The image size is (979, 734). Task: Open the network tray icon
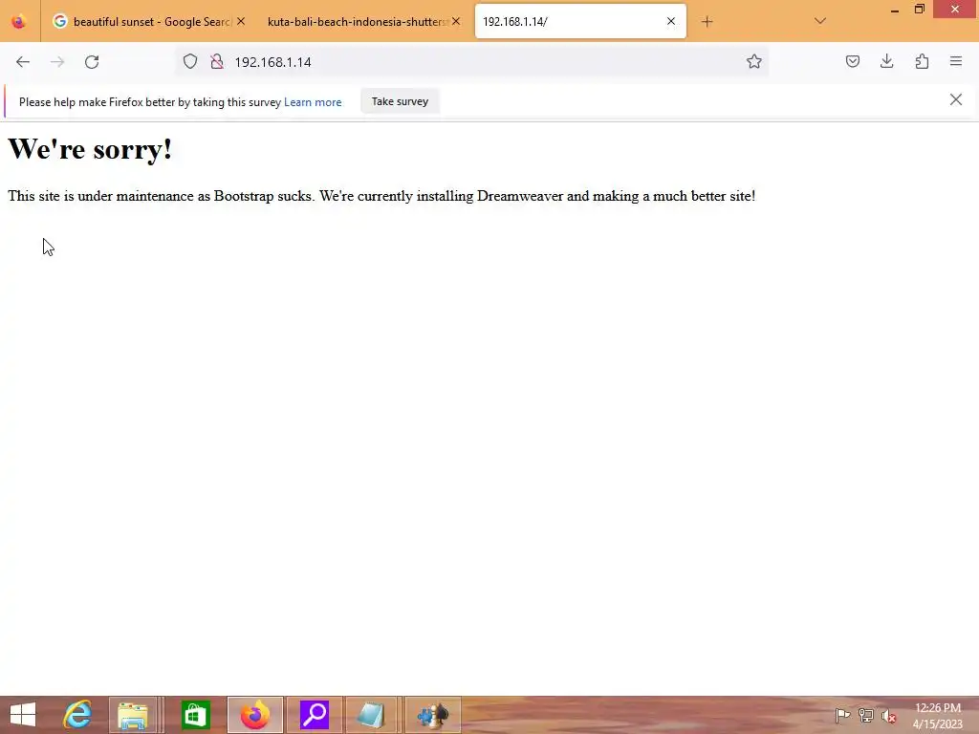click(866, 716)
